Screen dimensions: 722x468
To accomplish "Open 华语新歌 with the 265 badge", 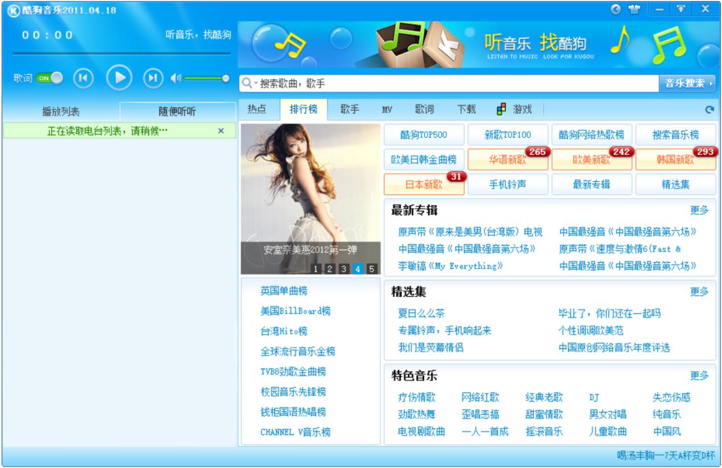I will tap(508, 159).
